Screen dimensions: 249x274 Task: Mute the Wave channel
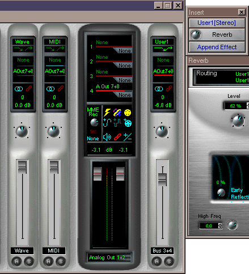point(16,262)
